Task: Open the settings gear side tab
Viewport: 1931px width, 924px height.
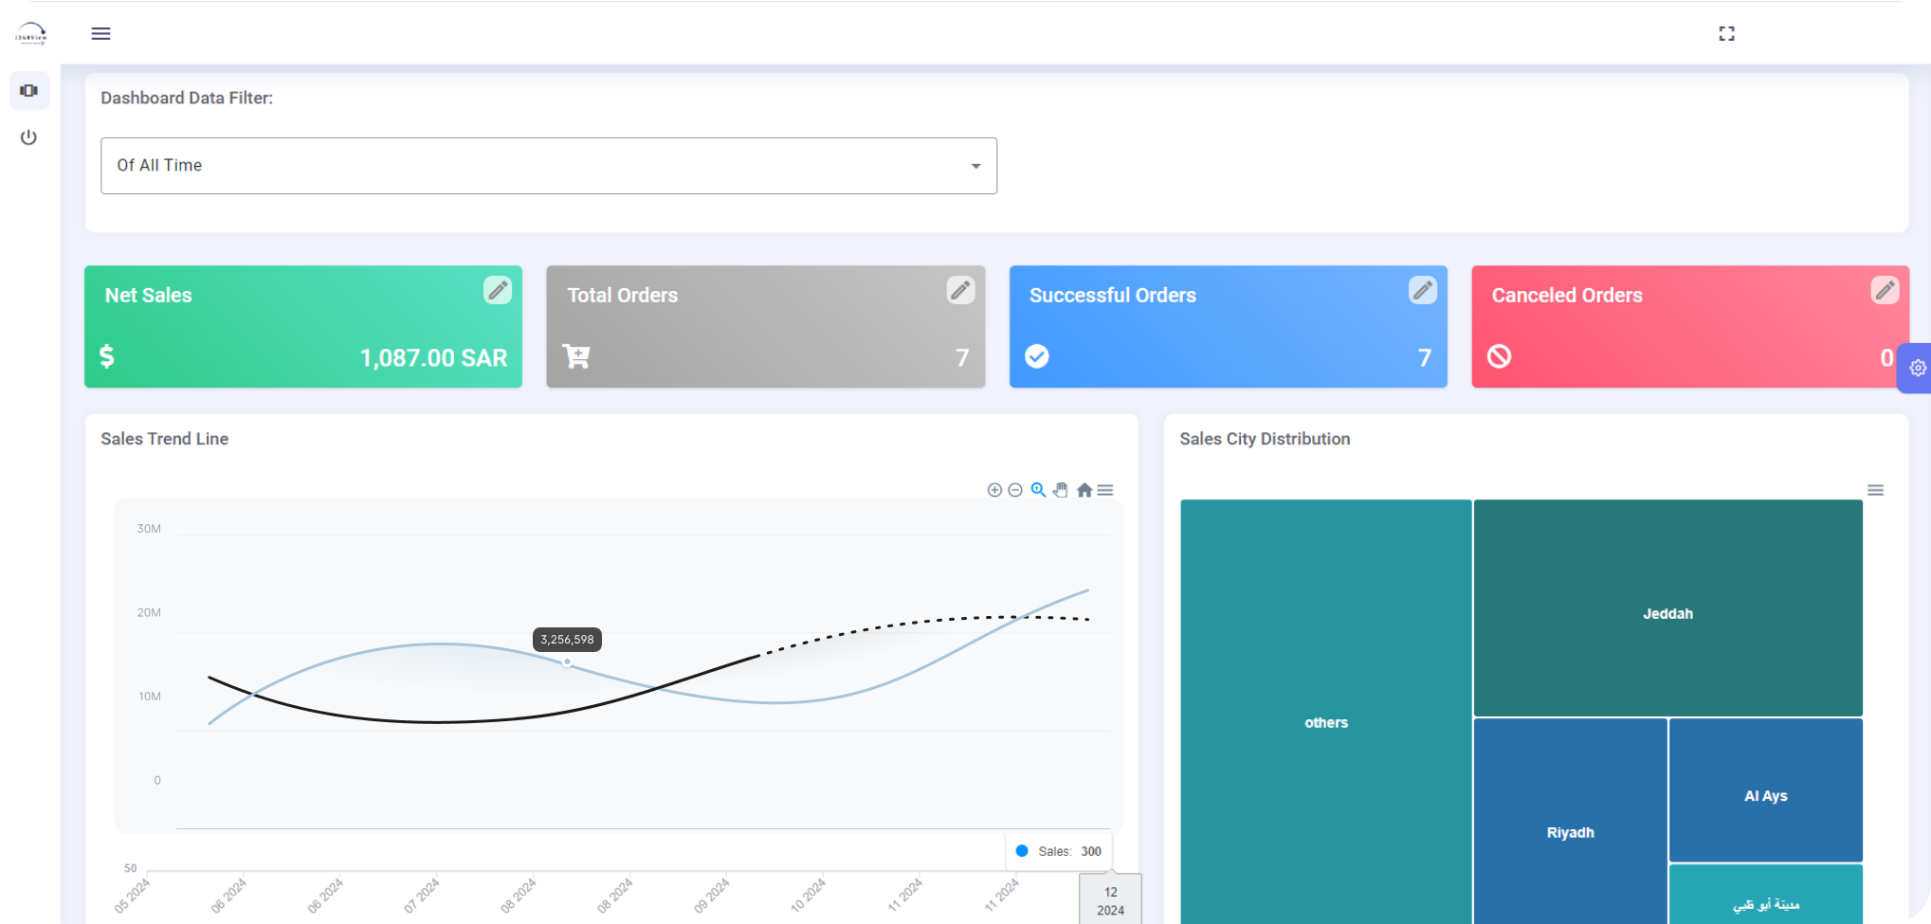Action: pos(1917,368)
